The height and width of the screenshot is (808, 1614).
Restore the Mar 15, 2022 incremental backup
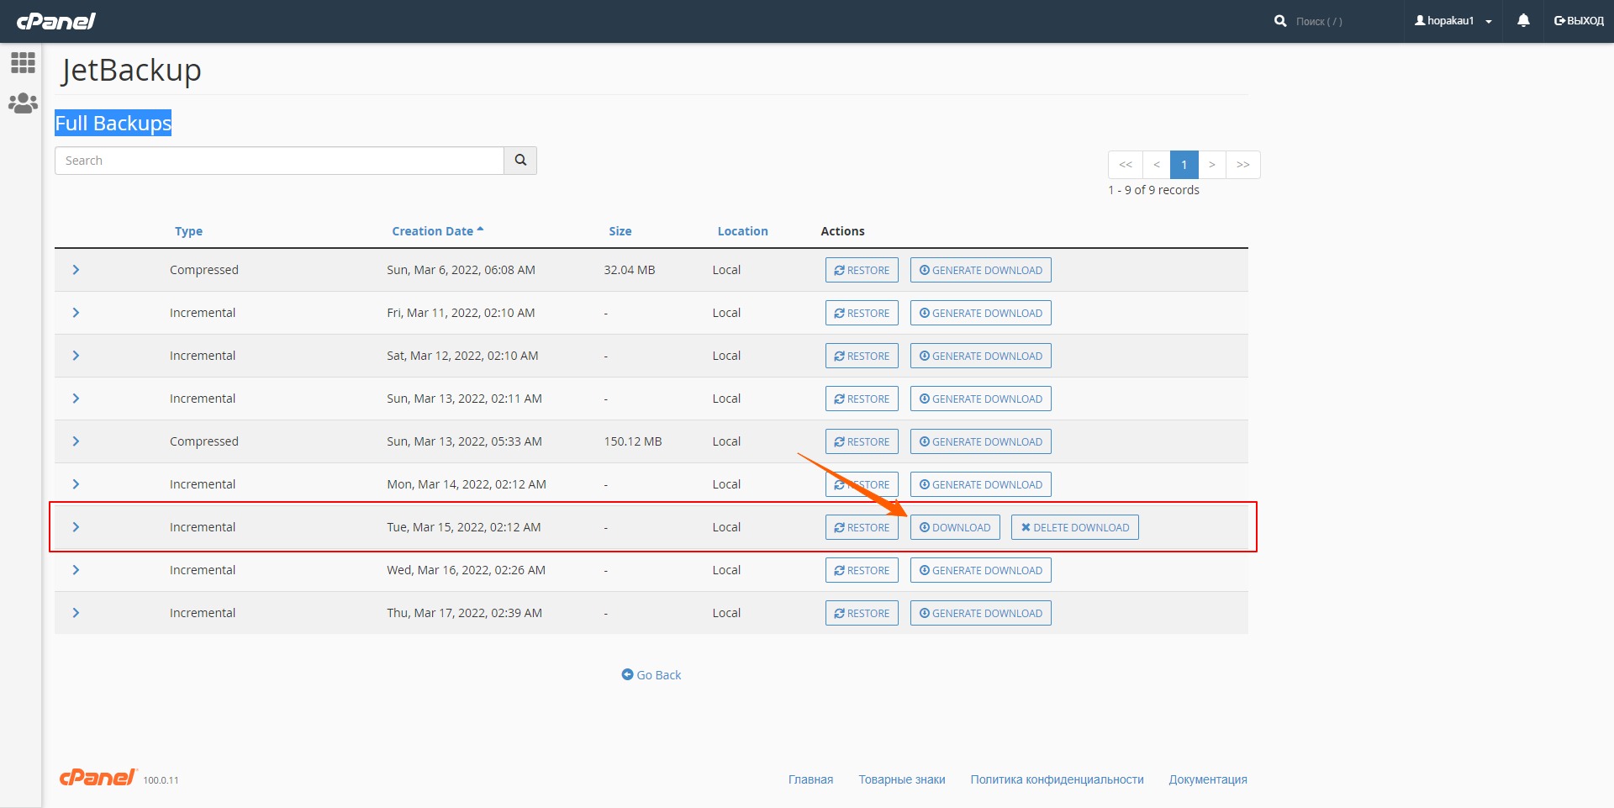pos(862,527)
